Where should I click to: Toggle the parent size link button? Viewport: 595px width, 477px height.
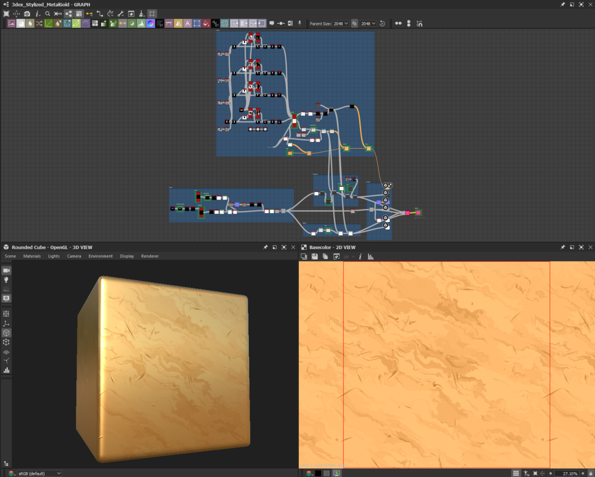tap(355, 24)
